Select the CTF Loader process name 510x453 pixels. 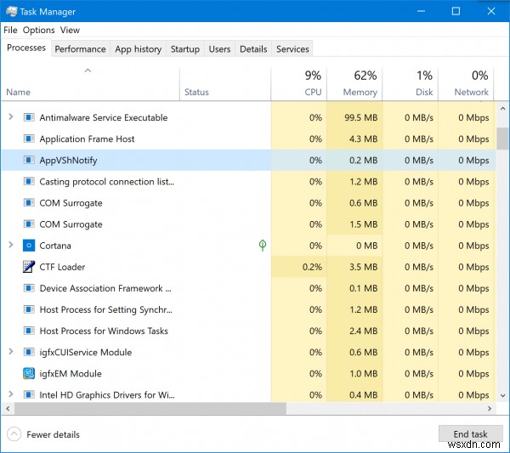(x=62, y=267)
